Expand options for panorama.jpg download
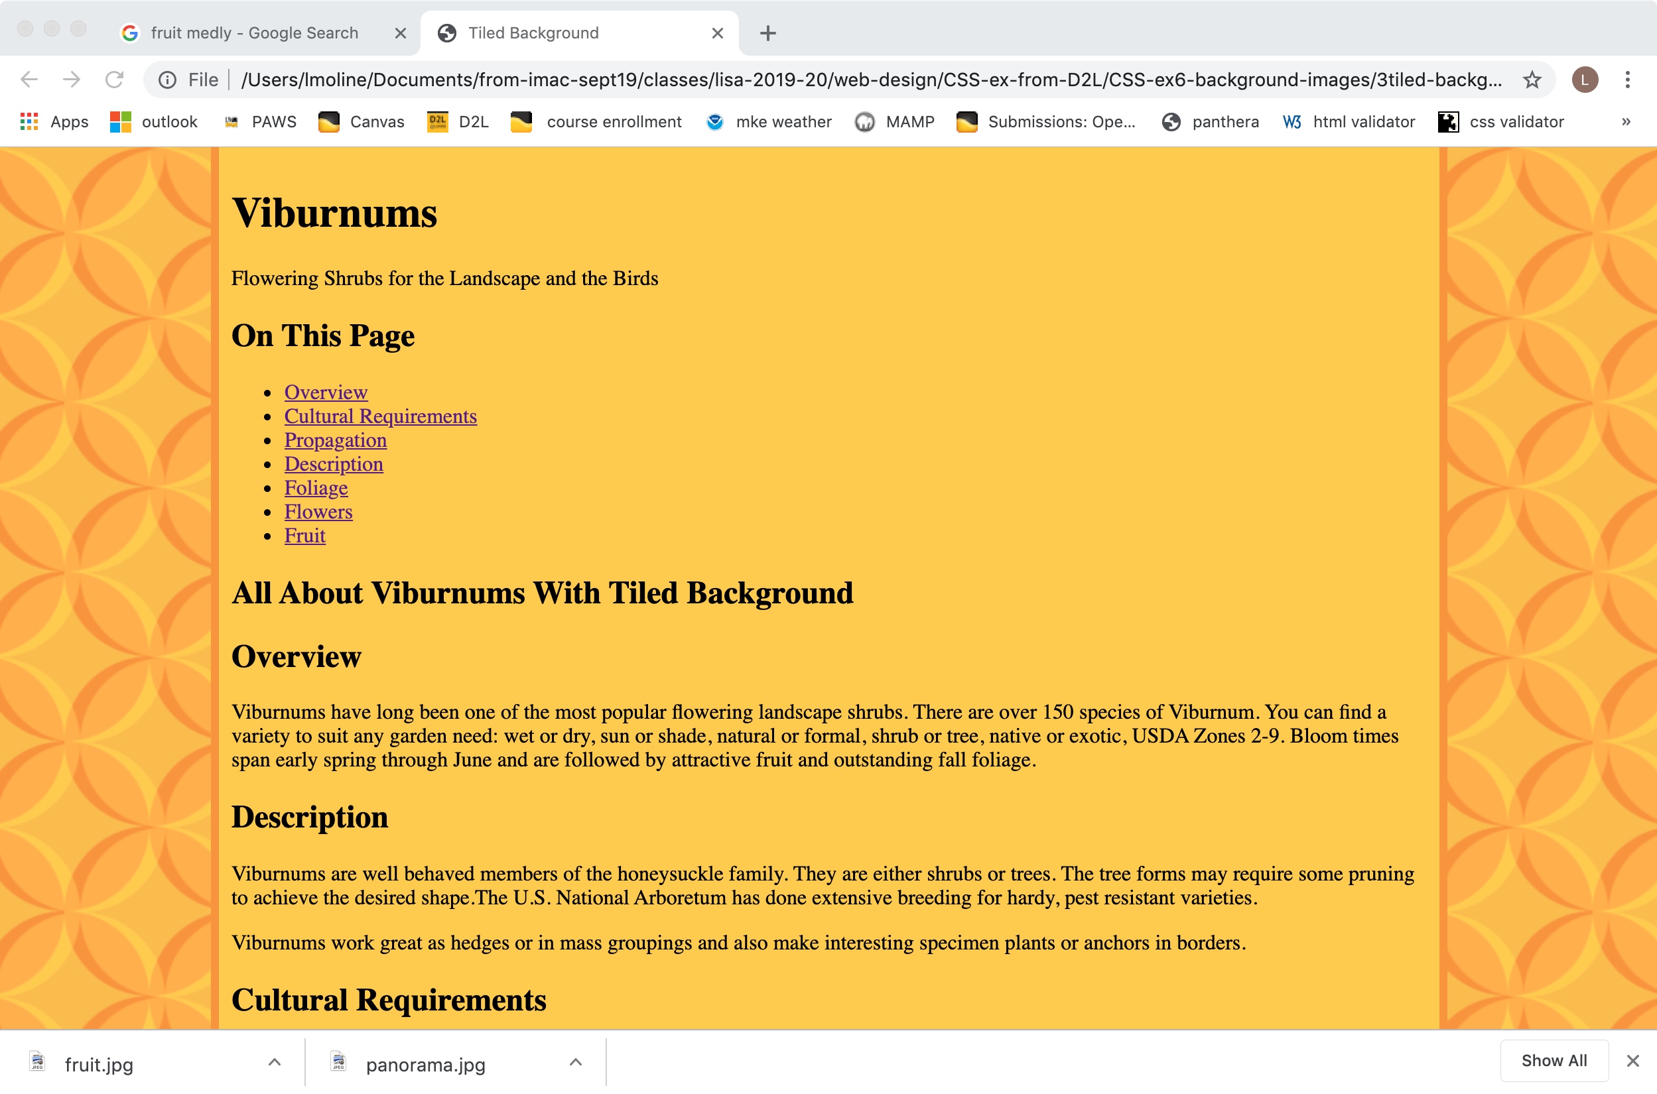Viewport: 1657px width, 1094px height. tap(575, 1062)
